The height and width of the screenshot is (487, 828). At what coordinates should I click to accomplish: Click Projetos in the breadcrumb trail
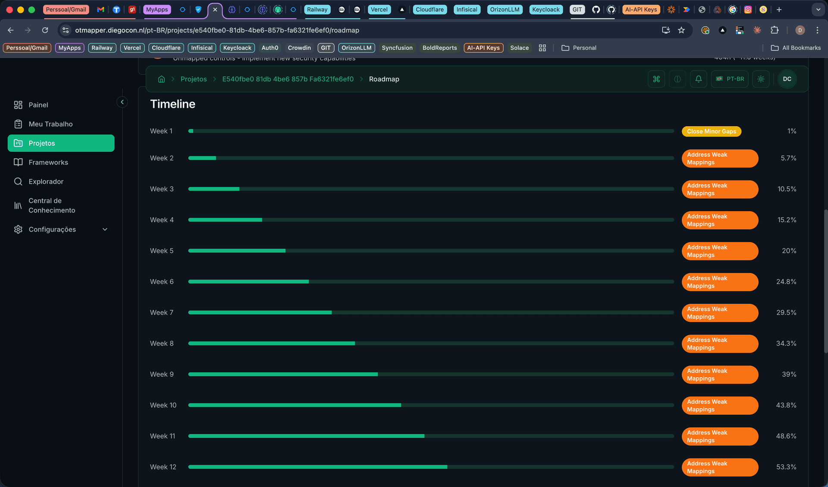click(194, 79)
